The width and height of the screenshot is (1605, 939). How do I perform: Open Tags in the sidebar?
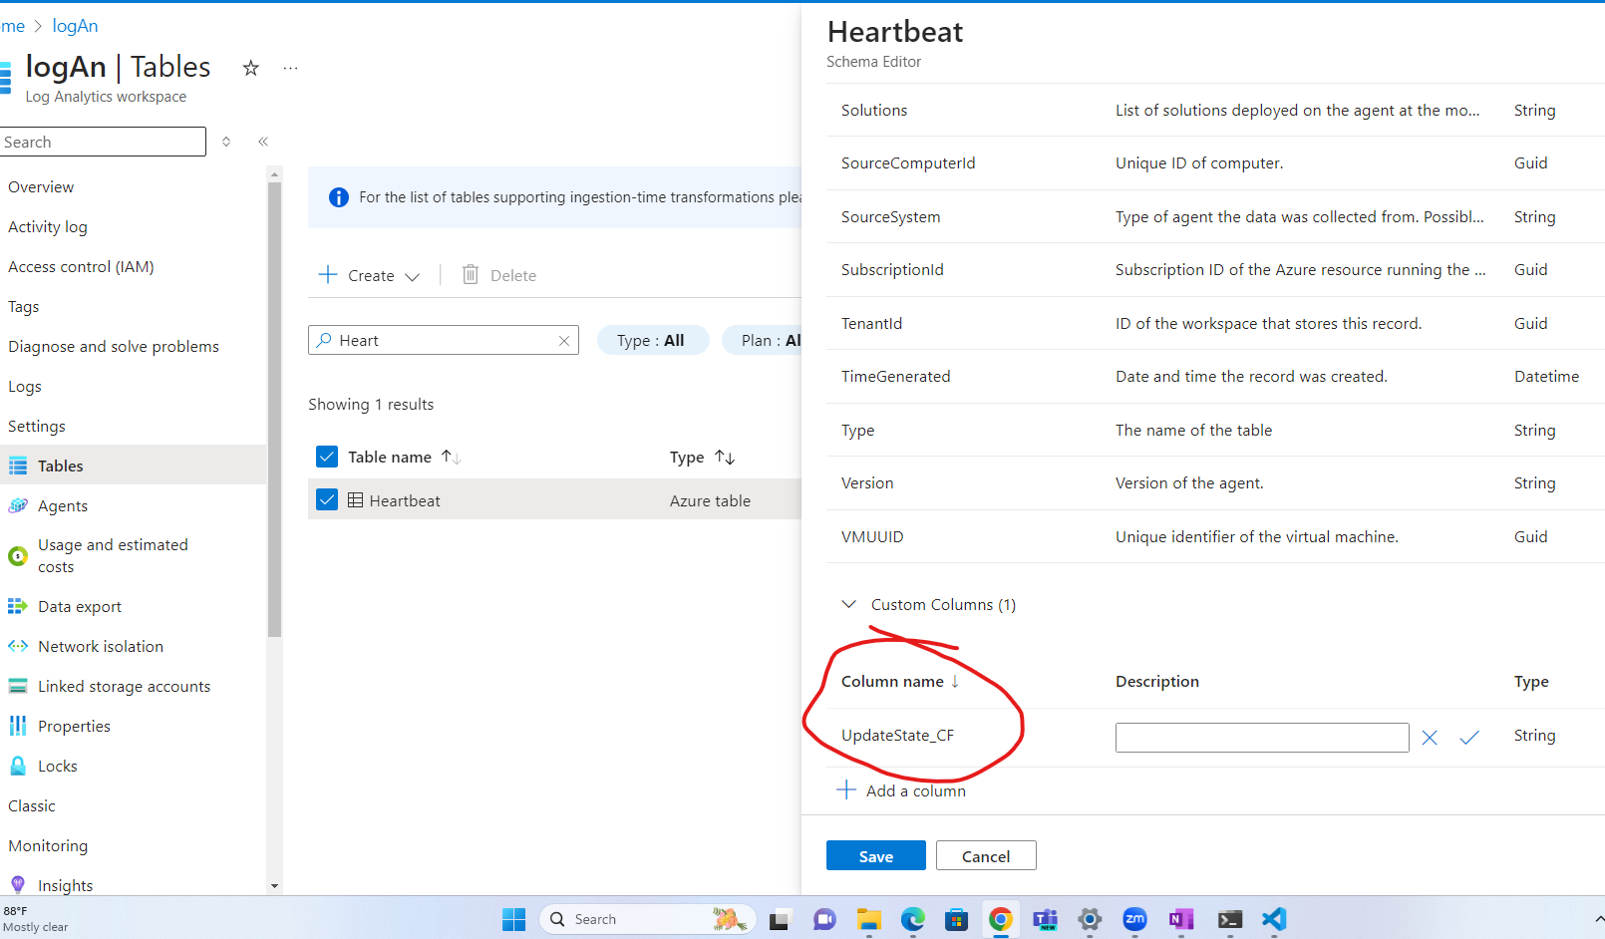tap(24, 306)
